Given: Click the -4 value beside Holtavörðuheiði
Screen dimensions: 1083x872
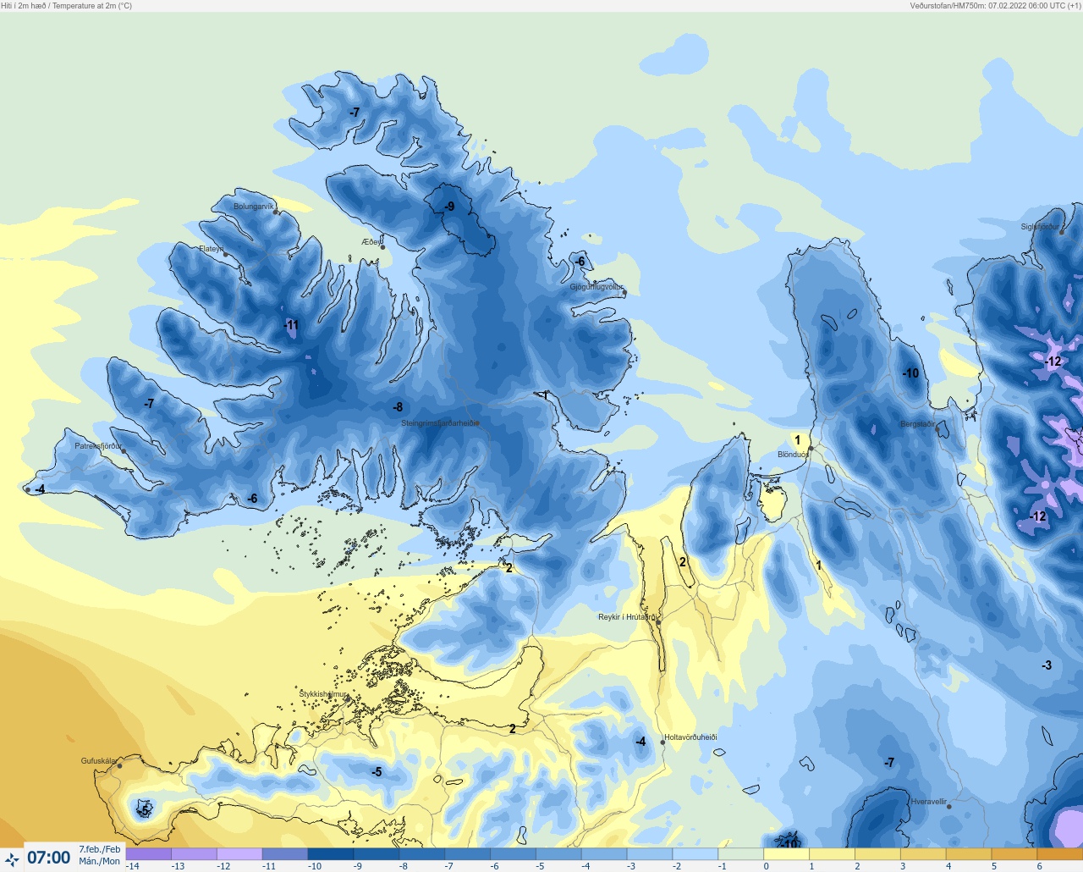Looking at the screenshot, I should [640, 742].
